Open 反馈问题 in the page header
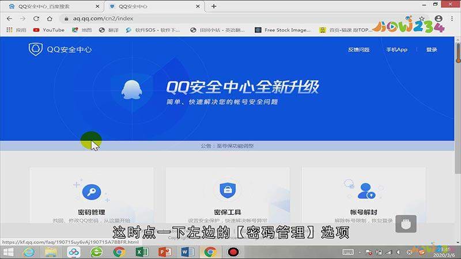 pos(358,49)
